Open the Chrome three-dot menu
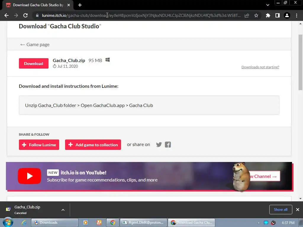The width and height of the screenshot is (303, 227). (x=296, y=15)
